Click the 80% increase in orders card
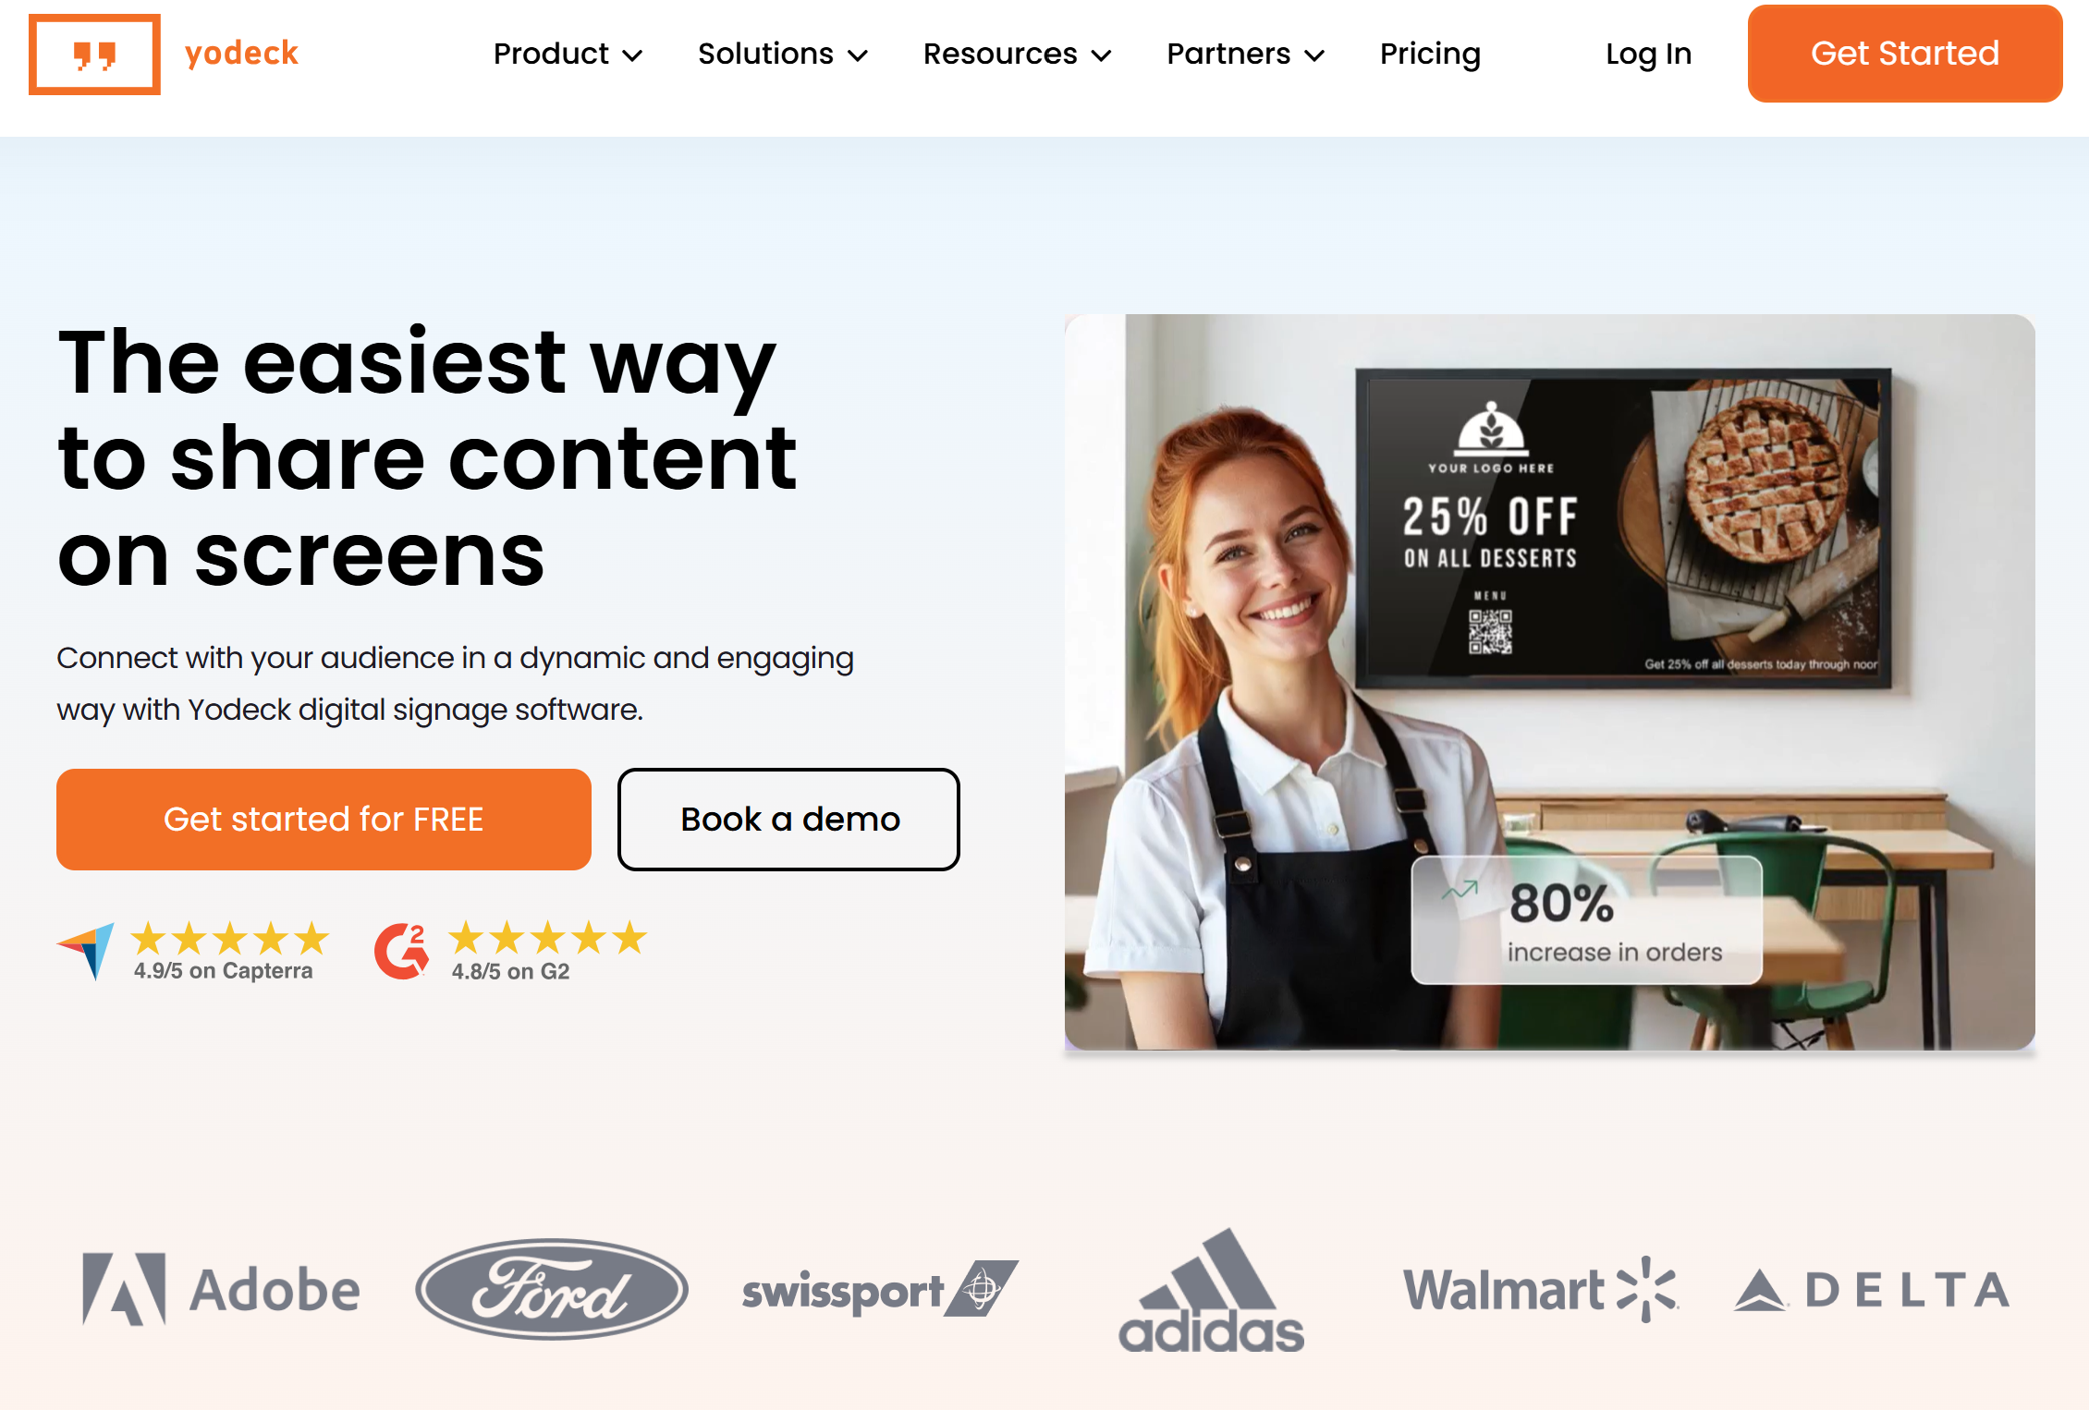Viewport: 2089px width, 1410px height. click(x=1586, y=920)
